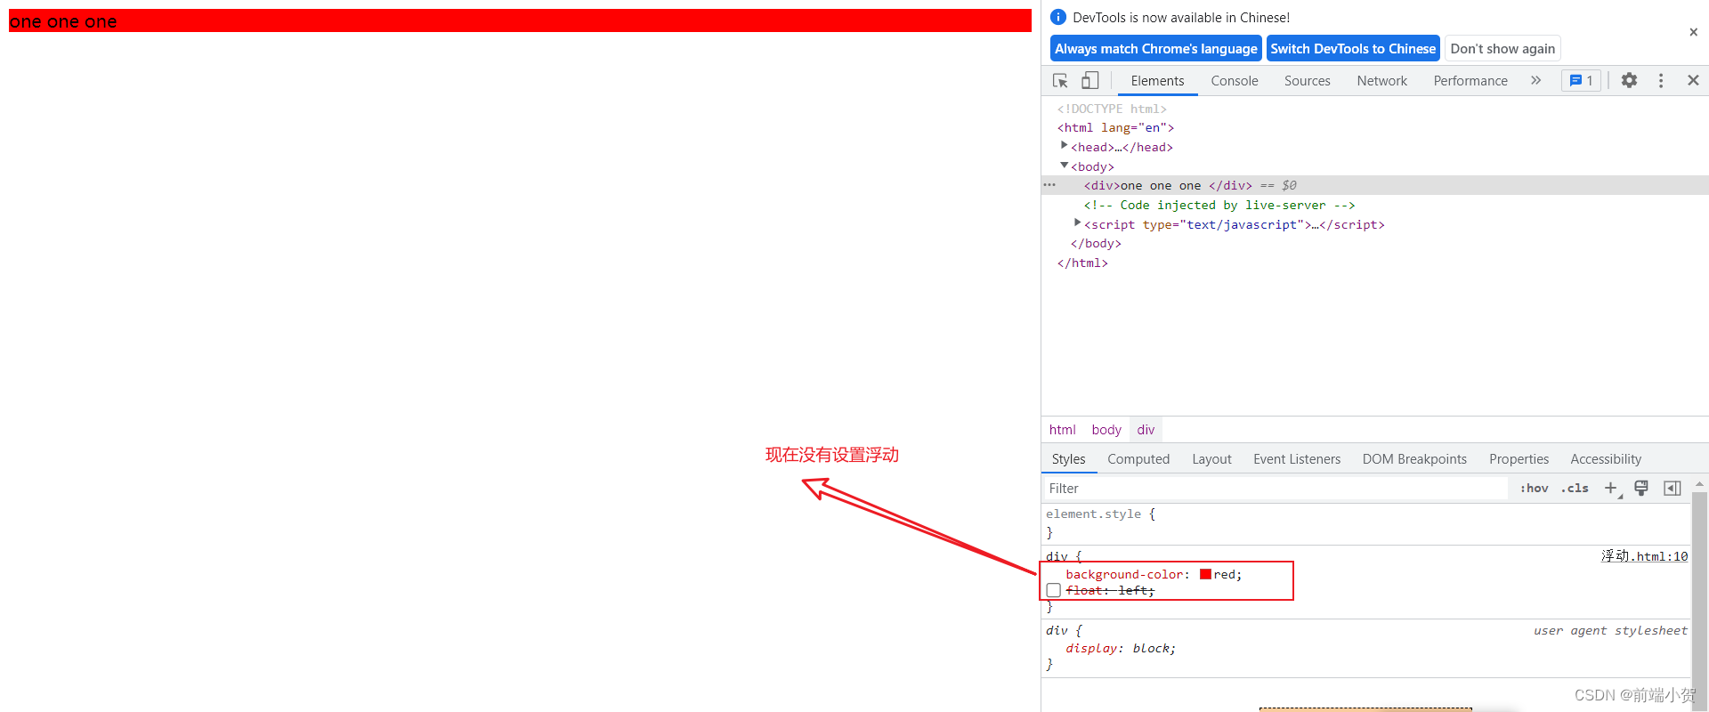This screenshot has height=712, width=1709.
Task: Expand the head element node
Action: pyautogui.click(x=1064, y=145)
